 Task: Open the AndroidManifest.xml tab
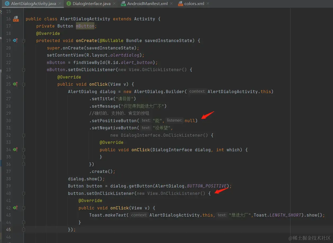147,4
